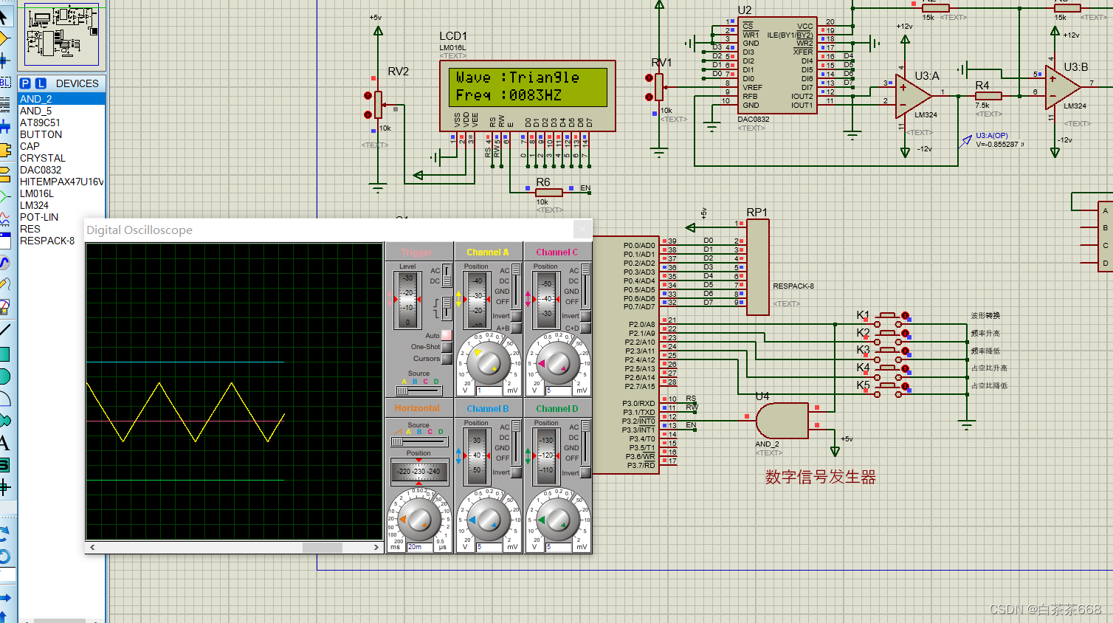Select AT89C51 in the device list
The height and width of the screenshot is (623, 1113).
pos(62,123)
